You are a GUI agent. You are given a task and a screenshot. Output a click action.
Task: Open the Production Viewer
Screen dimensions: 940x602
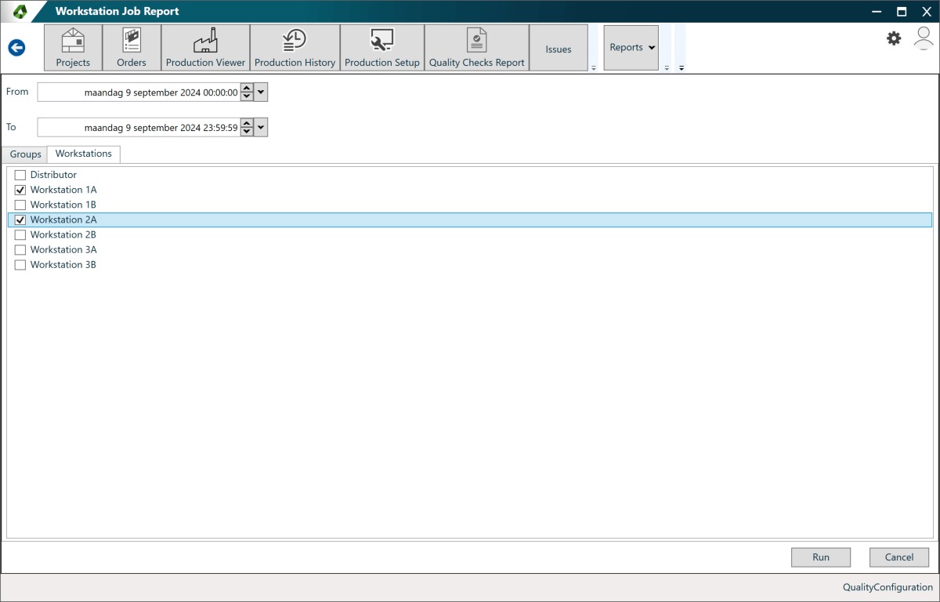(x=205, y=48)
